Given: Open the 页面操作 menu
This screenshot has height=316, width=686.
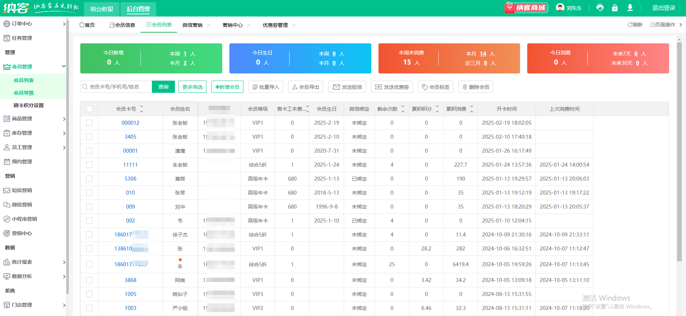Looking at the screenshot, I should click(663, 25).
